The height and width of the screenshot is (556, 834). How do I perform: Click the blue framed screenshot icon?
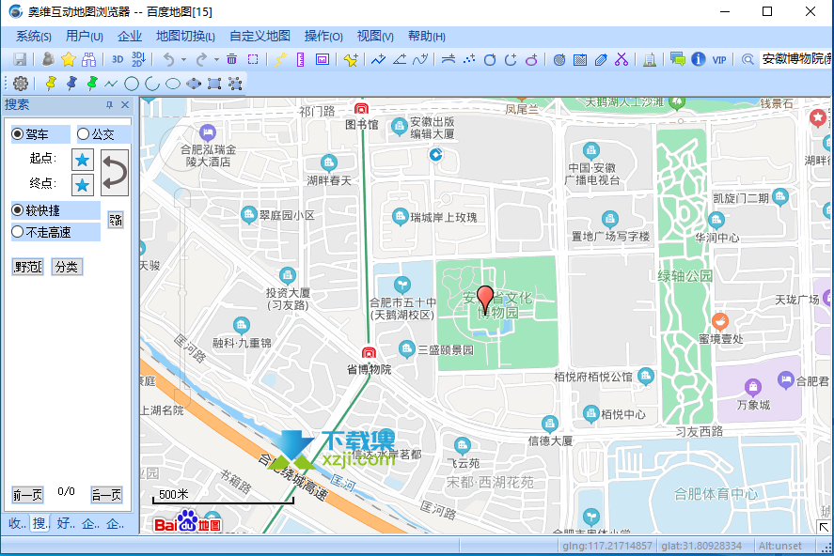[x=323, y=59]
